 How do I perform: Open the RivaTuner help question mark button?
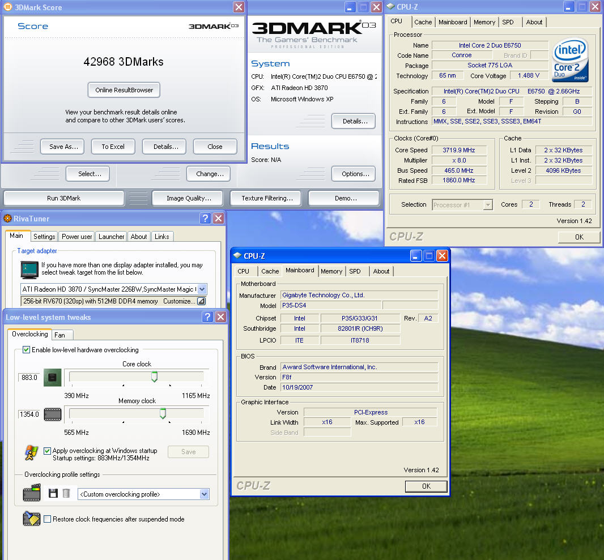[x=205, y=219]
